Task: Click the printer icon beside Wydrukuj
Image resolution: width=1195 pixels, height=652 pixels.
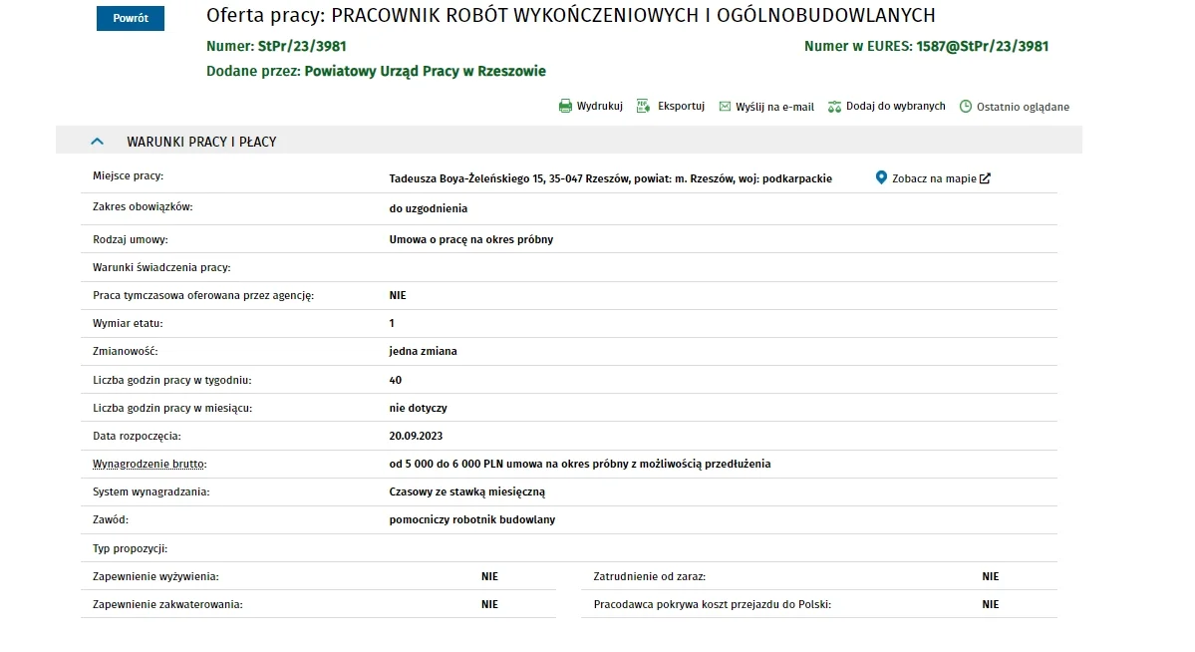Action: coord(565,107)
